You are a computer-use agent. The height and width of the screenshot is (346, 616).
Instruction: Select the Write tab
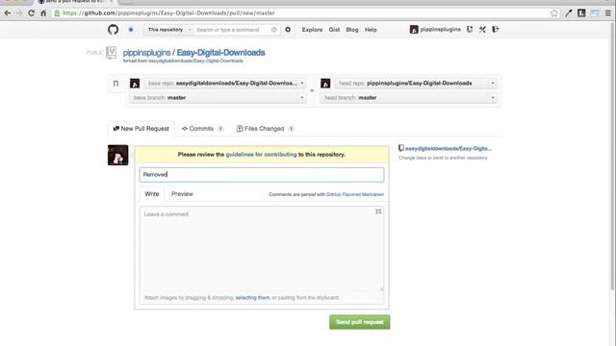(152, 194)
